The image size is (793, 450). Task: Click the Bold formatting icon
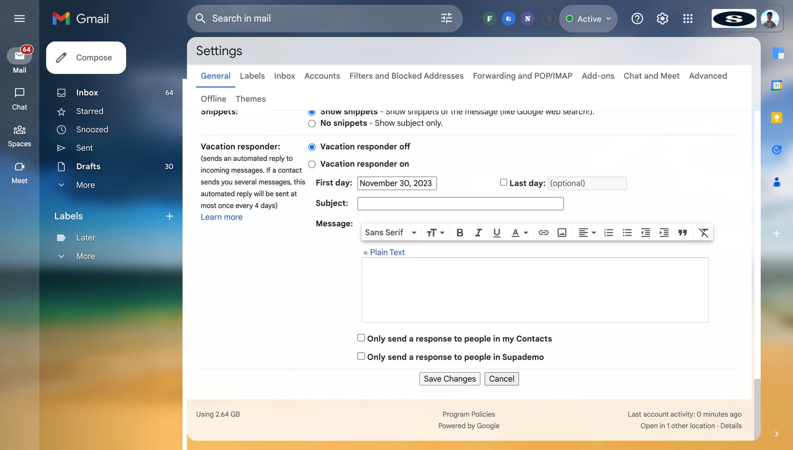pyautogui.click(x=460, y=233)
